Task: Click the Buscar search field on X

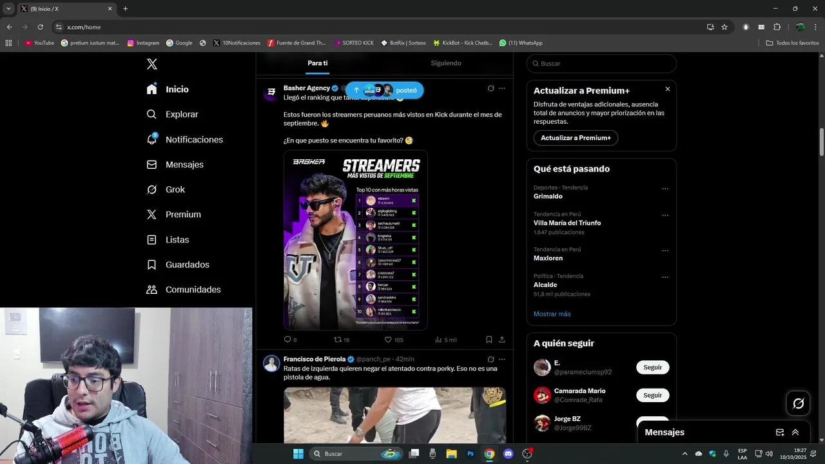Action: pos(601,64)
